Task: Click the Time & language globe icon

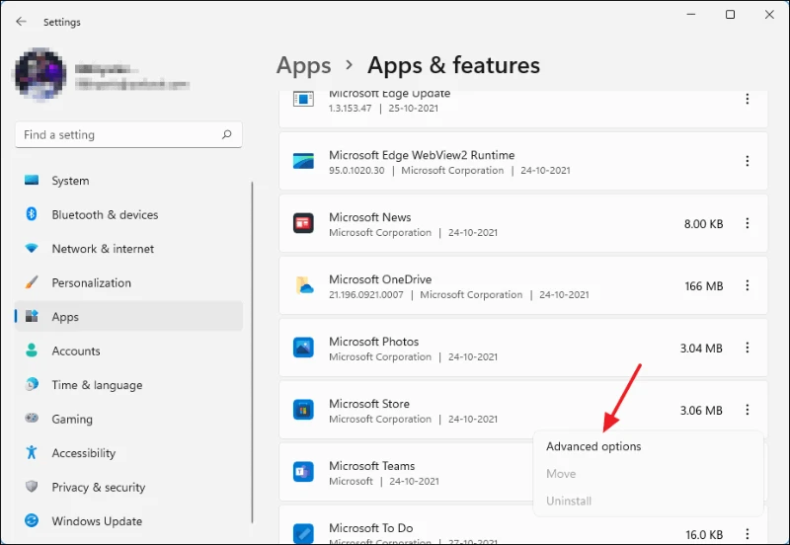Action: [32, 384]
